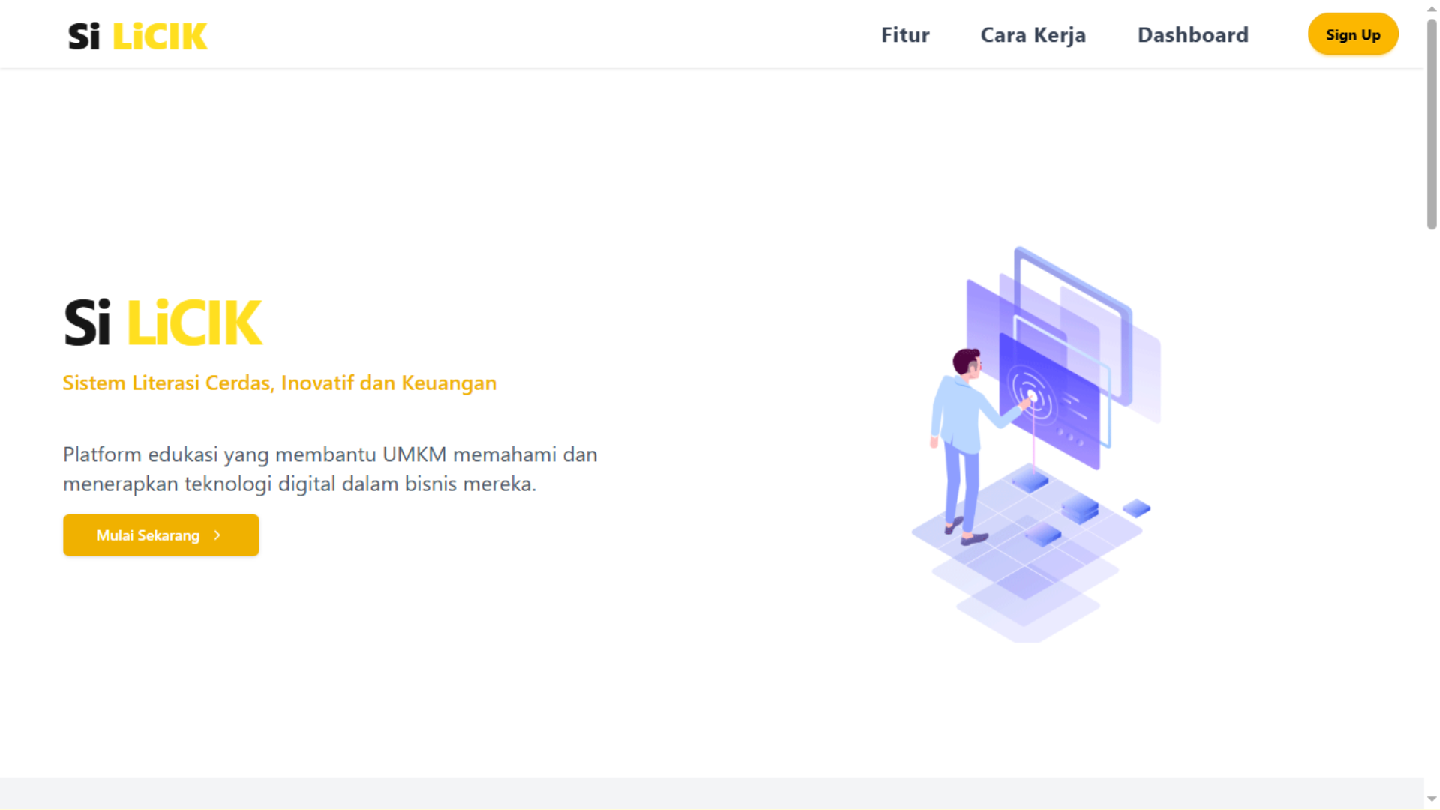Click the Si LiCIK logo in navbar
Viewport: 1440px width, 810px height.
point(137,36)
